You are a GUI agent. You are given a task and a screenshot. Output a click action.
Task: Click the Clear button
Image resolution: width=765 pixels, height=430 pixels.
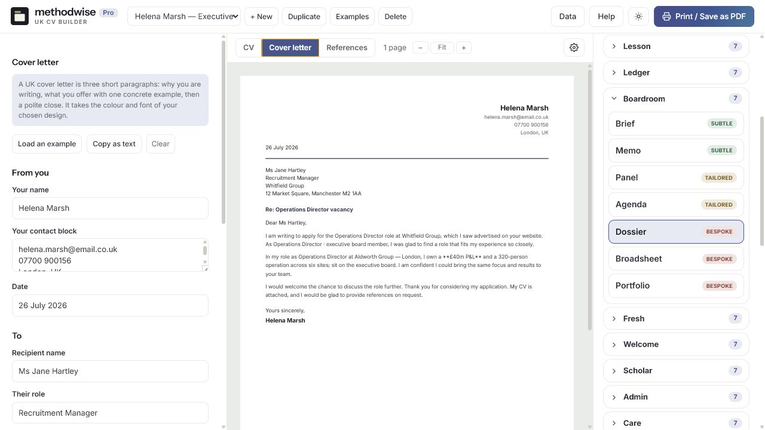tap(160, 144)
